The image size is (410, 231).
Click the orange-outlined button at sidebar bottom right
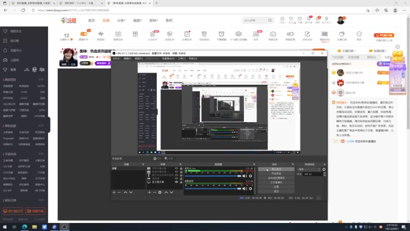35,211
